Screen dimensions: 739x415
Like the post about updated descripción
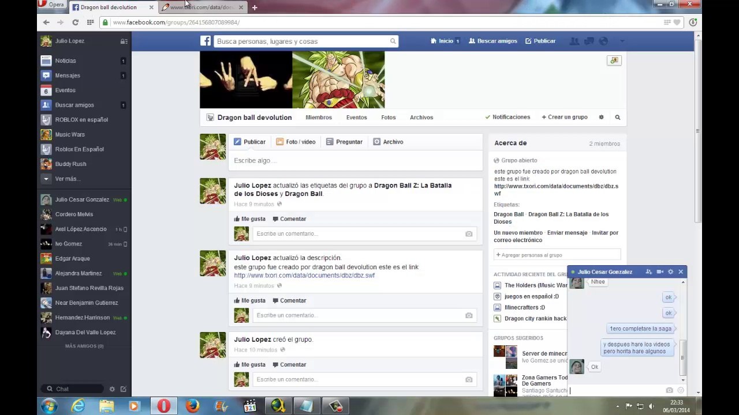click(250, 300)
